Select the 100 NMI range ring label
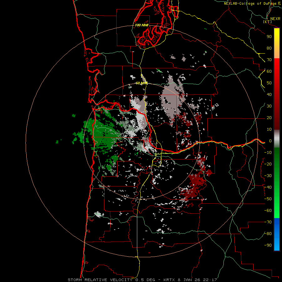This screenshot has height=282, width=282. click(x=142, y=25)
